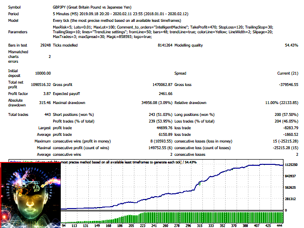Select Maximal drawdown value 34956.08 (3.09%)

pos(157,103)
